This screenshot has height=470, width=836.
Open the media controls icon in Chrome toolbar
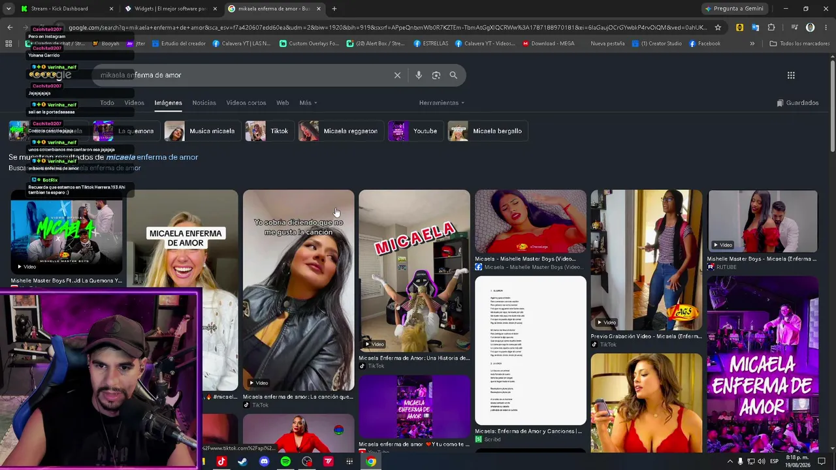[794, 27]
